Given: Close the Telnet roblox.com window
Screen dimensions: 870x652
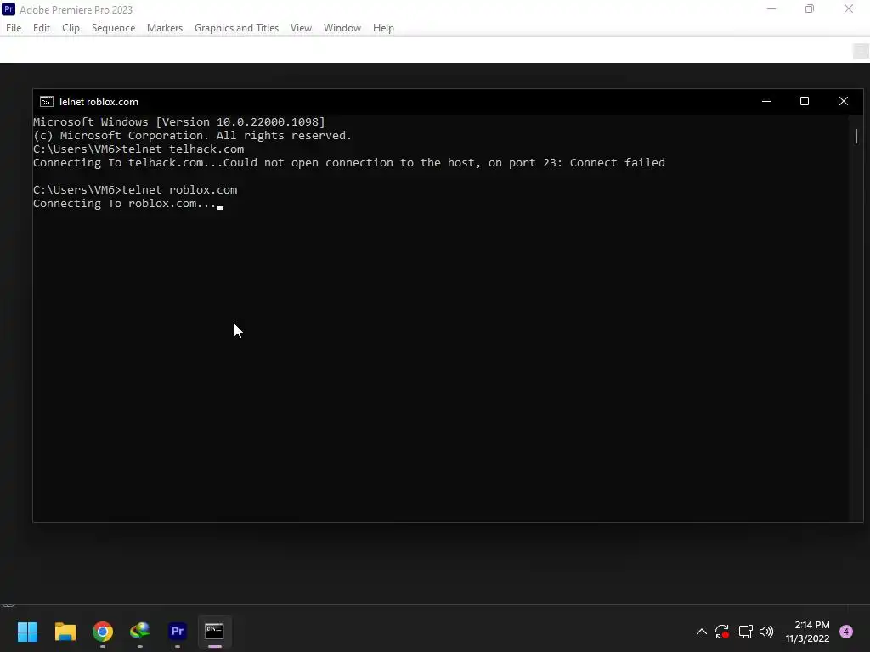Looking at the screenshot, I should pos(844,102).
